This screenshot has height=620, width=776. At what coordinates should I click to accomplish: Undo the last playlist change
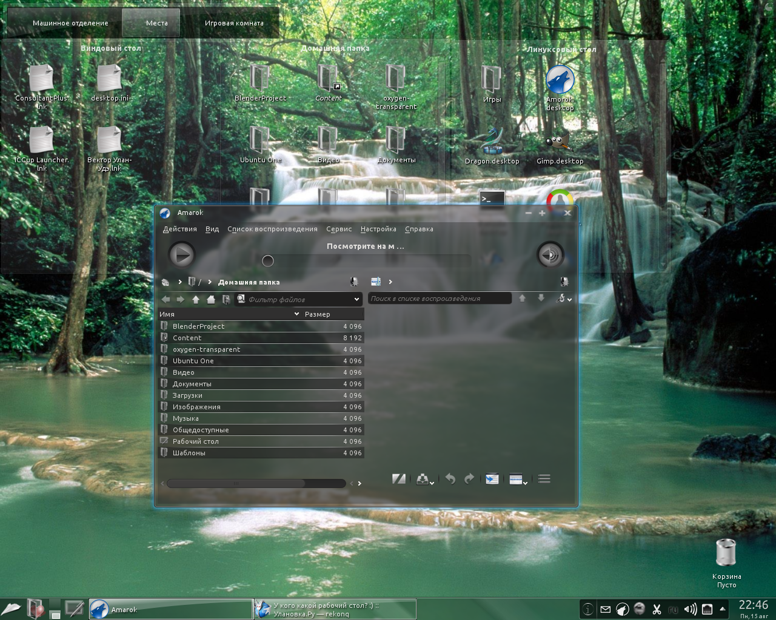click(450, 479)
